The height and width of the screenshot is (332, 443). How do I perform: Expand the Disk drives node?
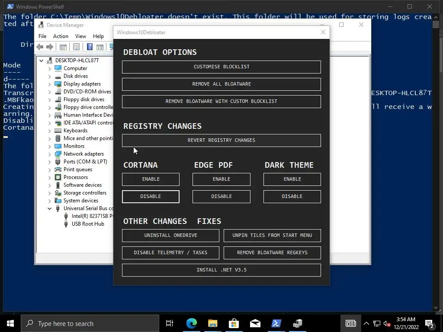pos(49,76)
